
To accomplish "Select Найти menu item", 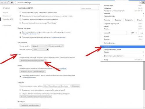I will pos(122,26).
